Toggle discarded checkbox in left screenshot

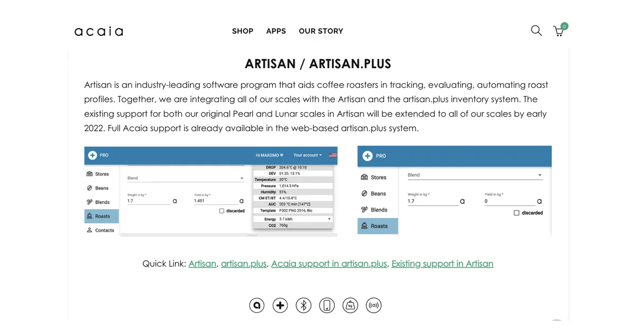pyautogui.click(x=222, y=211)
